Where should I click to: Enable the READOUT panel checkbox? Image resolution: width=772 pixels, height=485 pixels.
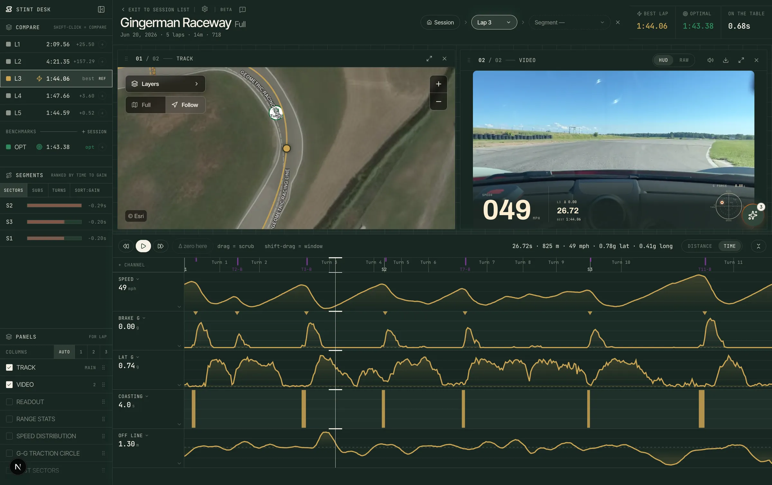click(x=9, y=402)
